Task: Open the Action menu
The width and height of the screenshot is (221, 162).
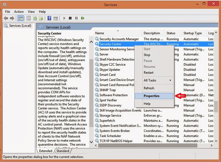Action: pyautogui.click(x=19, y=12)
